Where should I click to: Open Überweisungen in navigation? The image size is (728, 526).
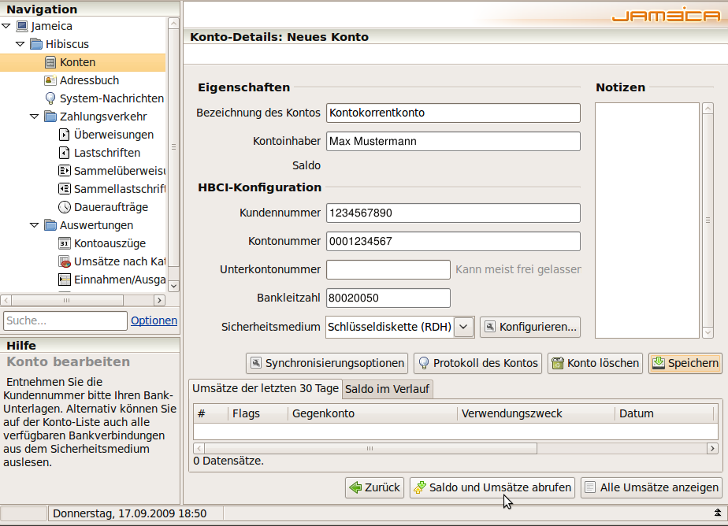(113, 135)
